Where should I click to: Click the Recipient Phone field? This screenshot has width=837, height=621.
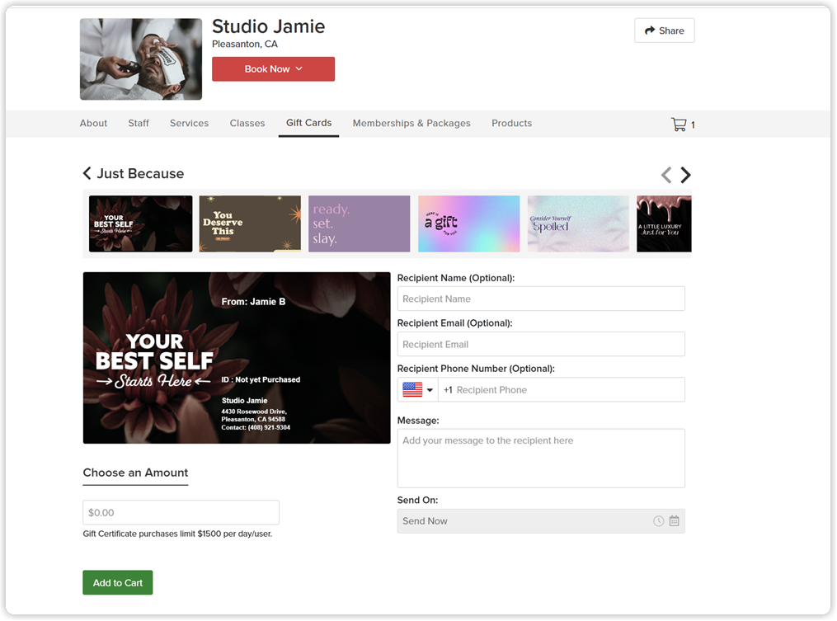562,390
